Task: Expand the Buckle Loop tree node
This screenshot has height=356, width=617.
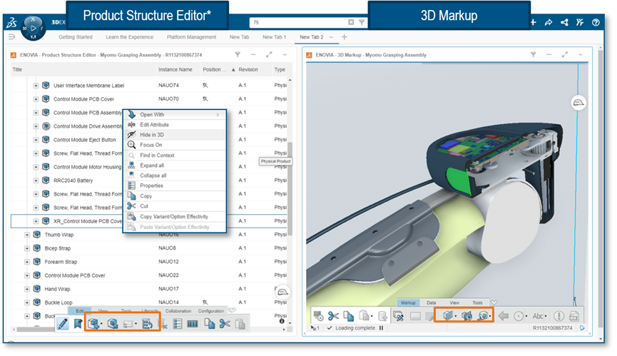Action: pos(27,302)
